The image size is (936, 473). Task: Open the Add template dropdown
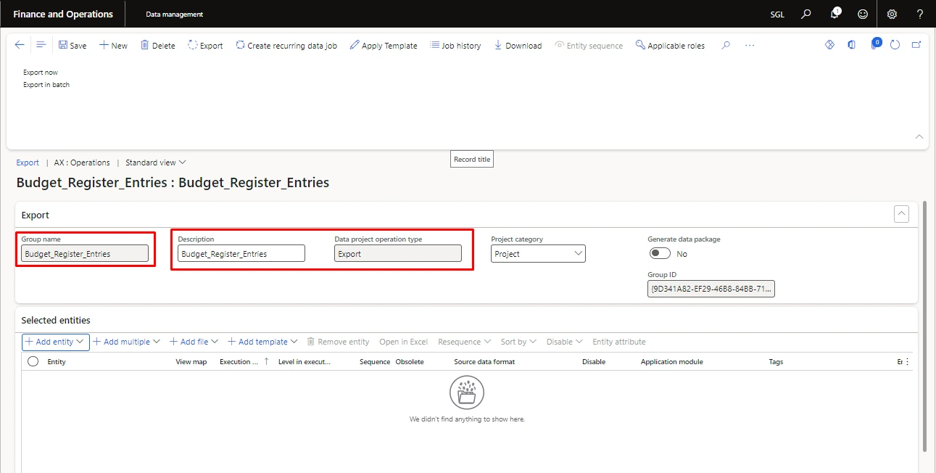pos(262,342)
